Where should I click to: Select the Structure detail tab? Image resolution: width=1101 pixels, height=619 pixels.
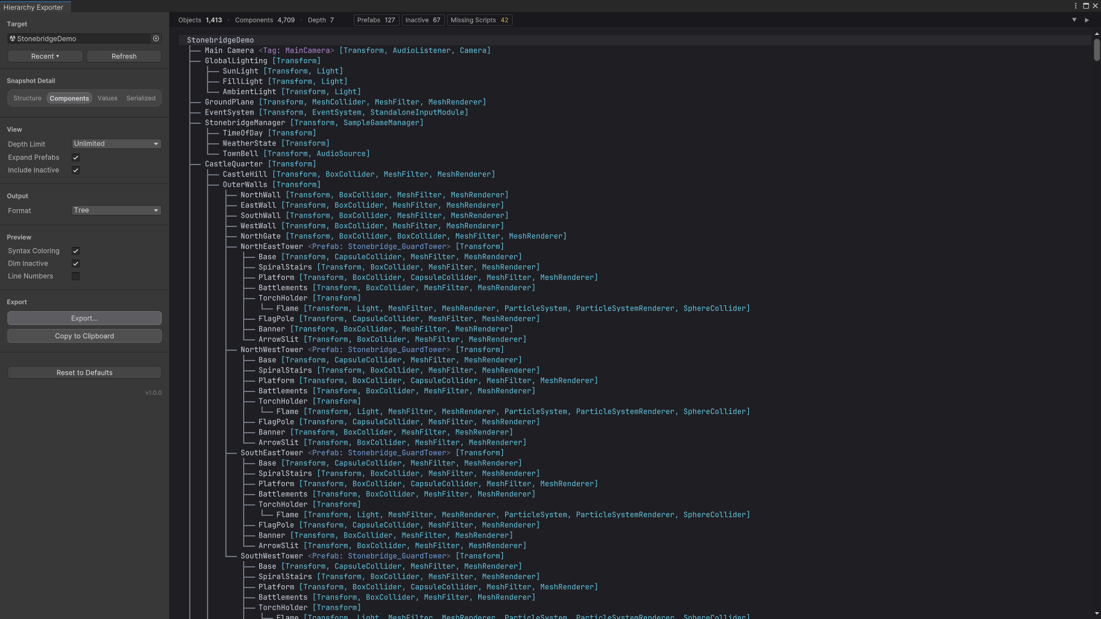(28, 98)
